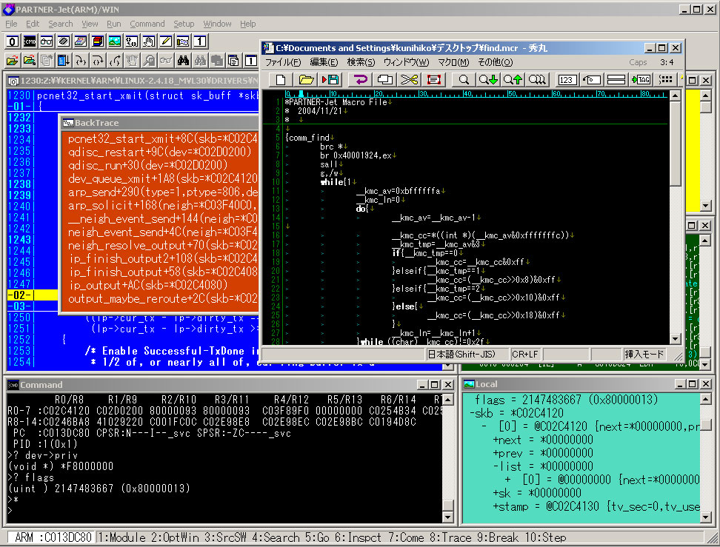
Task: Click the magnifier search icon in Hidemaru
Action: 463,80
